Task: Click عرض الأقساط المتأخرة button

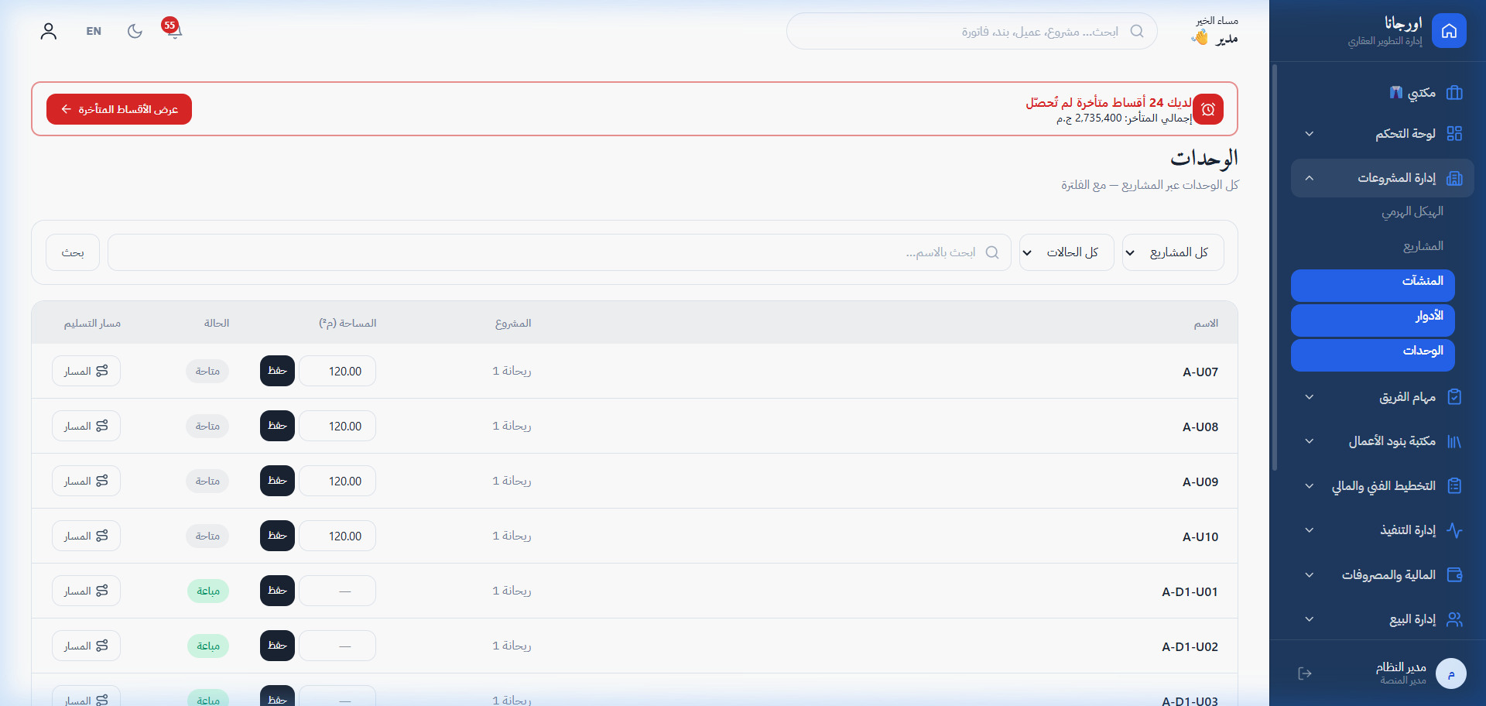Action: (119, 109)
